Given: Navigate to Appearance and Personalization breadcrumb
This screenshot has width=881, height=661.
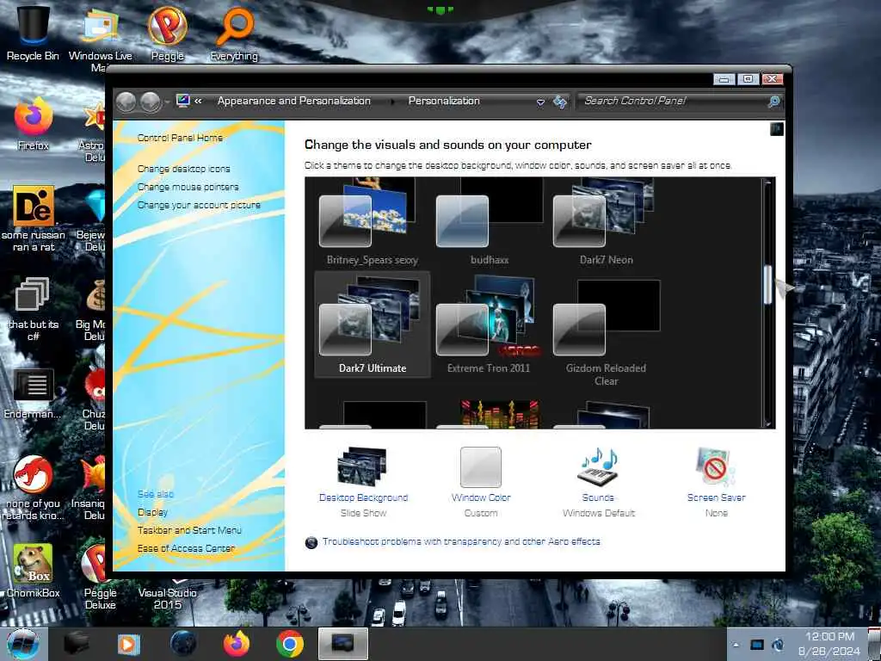Looking at the screenshot, I should click(294, 102).
